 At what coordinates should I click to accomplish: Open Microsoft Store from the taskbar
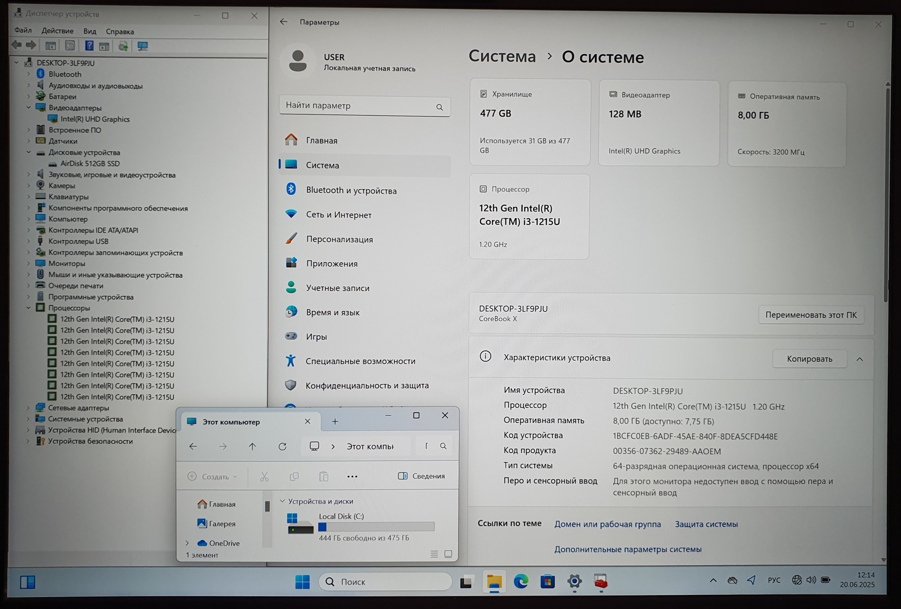(x=547, y=582)
